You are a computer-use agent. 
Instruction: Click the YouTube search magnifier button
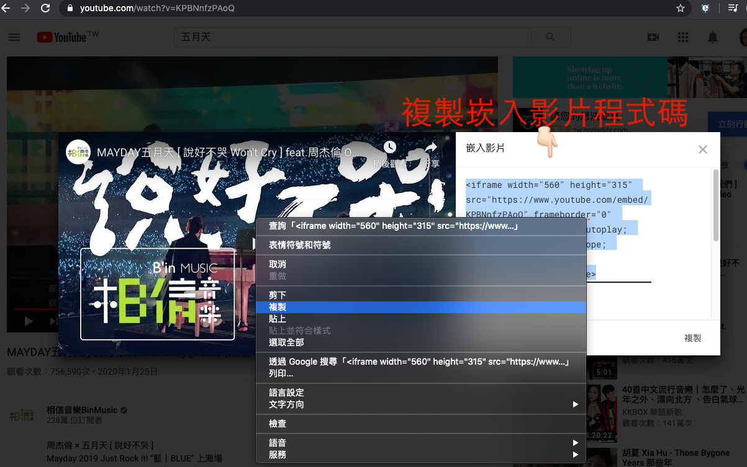click(x=550, y=37)
